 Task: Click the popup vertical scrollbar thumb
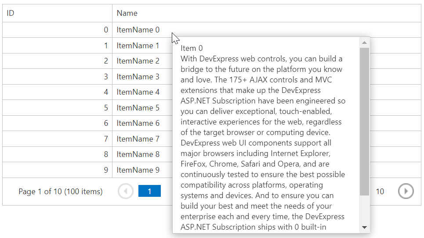coord(364,122)
